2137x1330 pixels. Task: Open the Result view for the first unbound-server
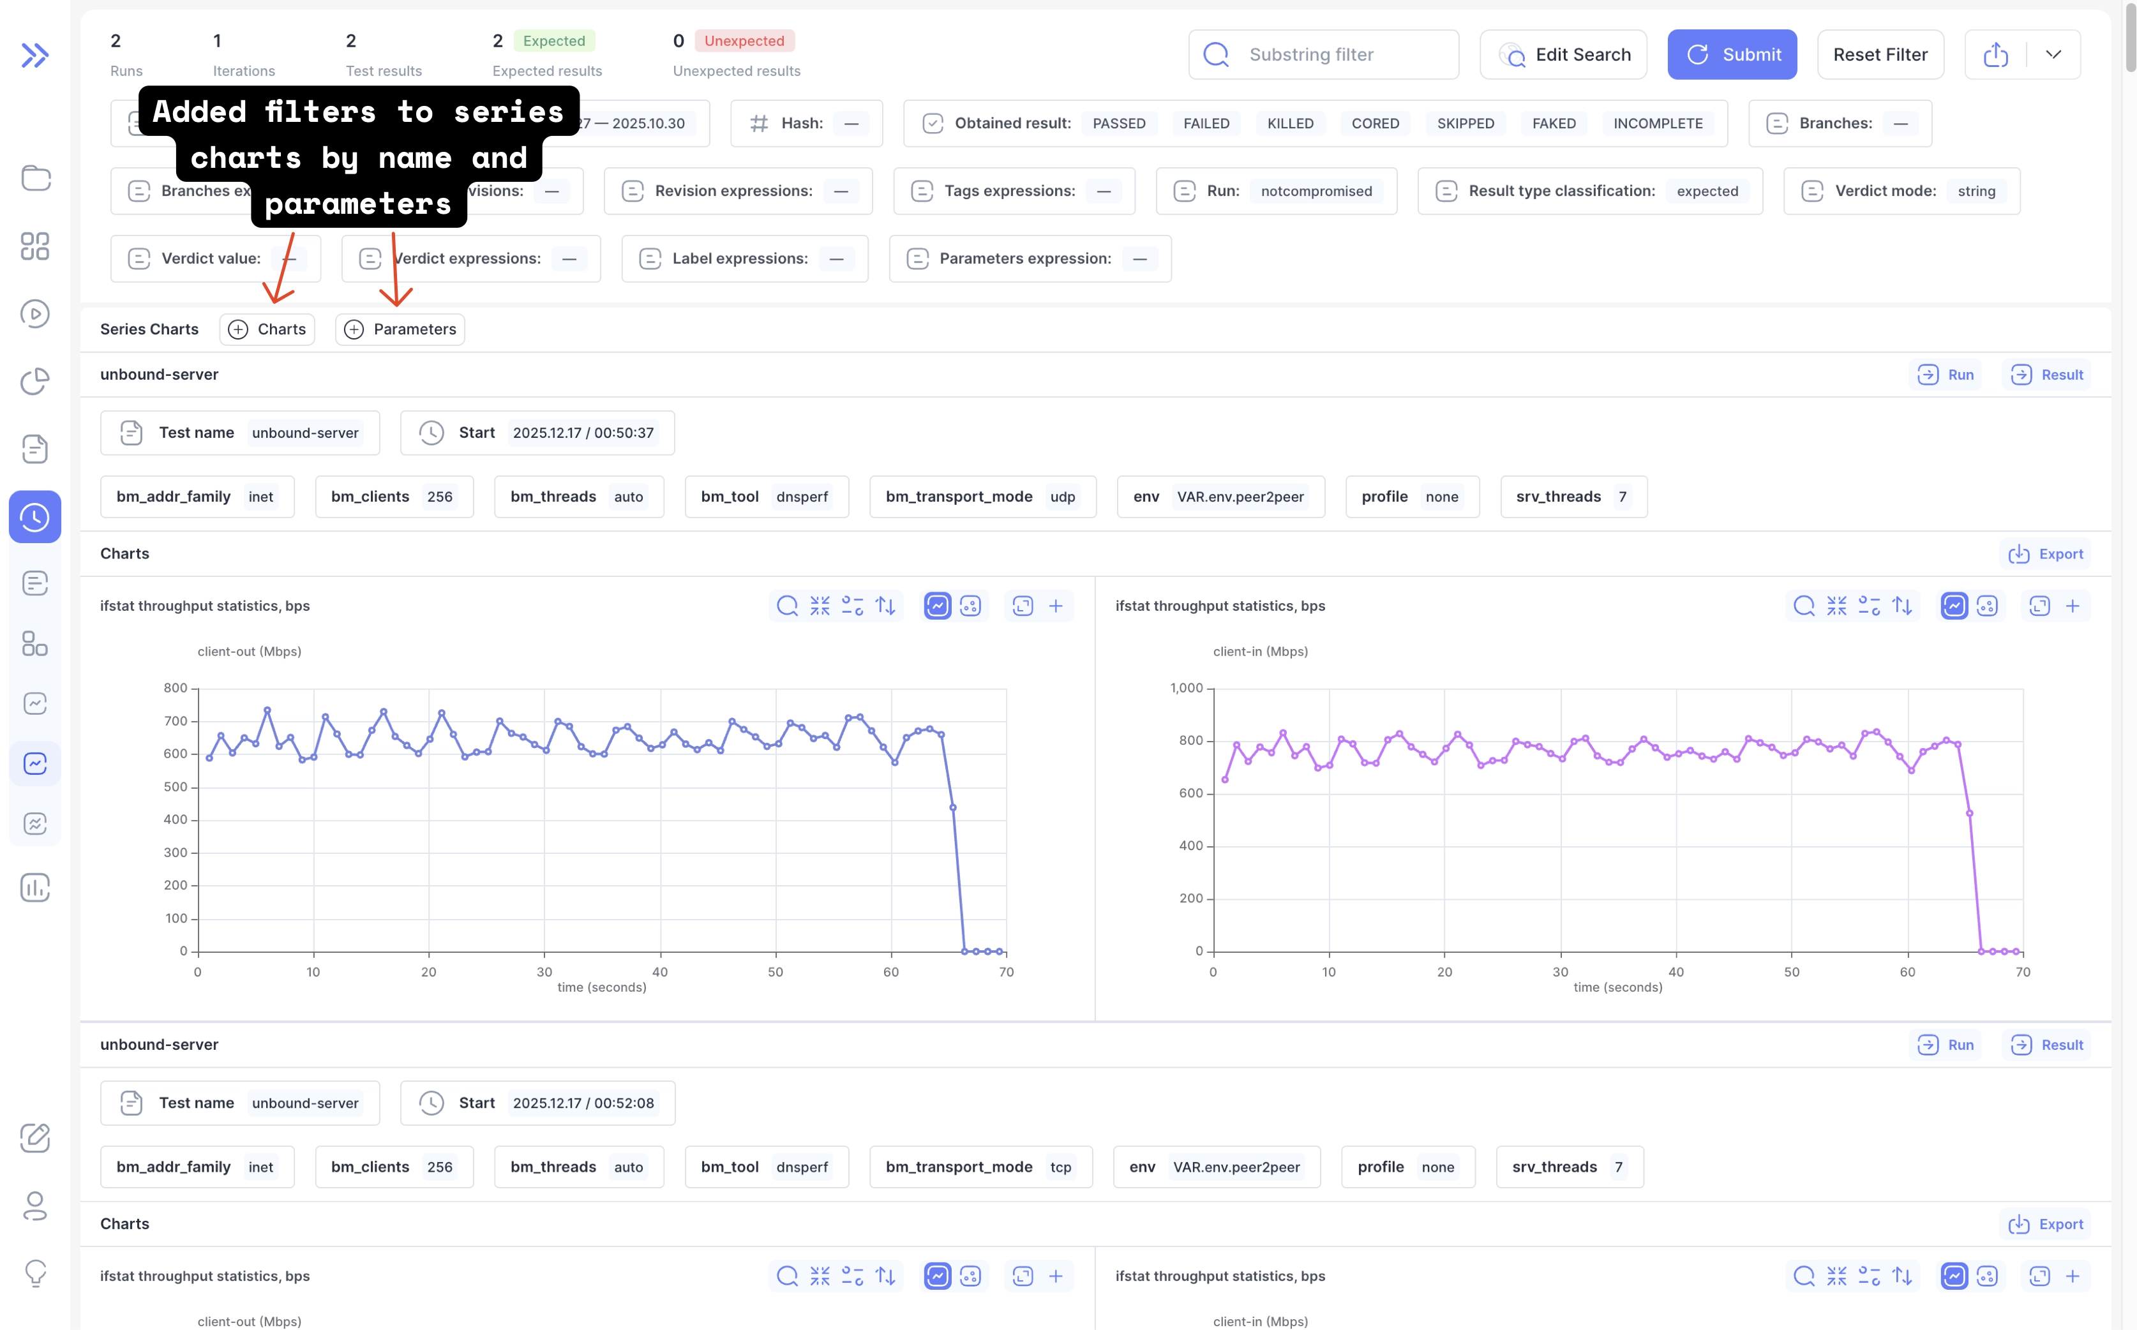coord(2047,374)
